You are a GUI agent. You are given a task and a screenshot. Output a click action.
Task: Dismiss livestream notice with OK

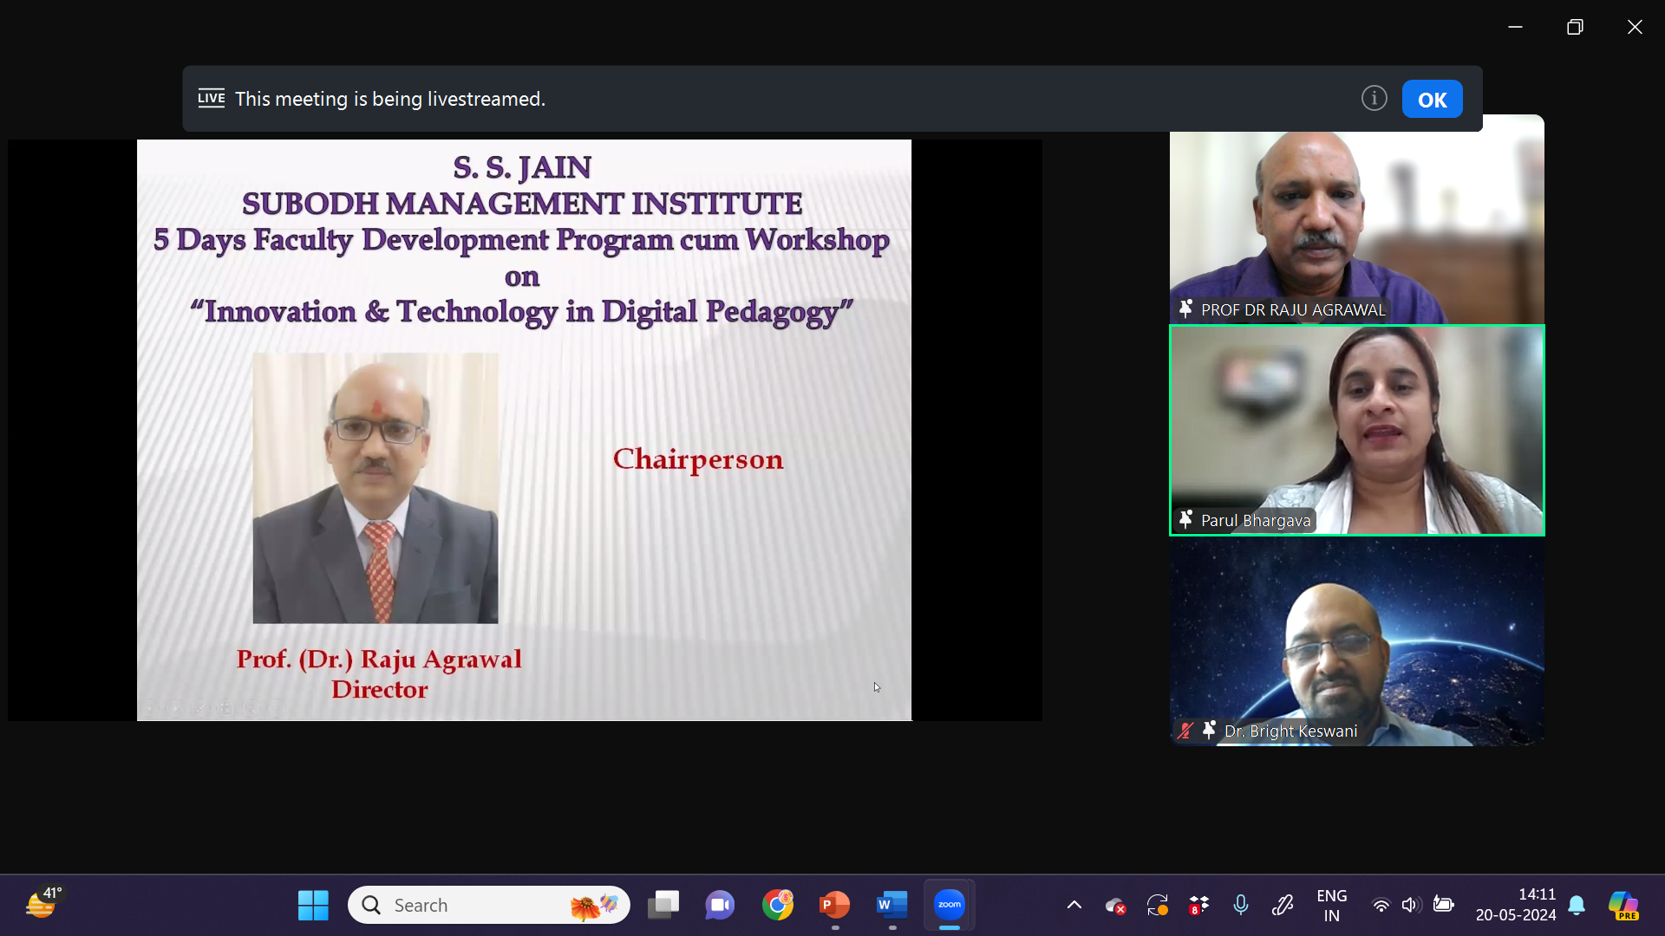click(x=1432, y=100)
